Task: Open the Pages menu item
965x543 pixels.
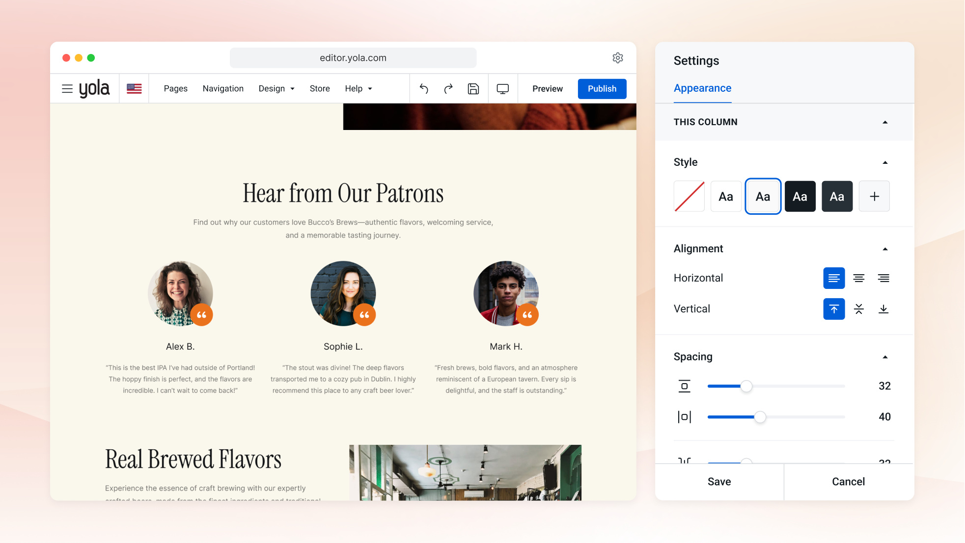Action: pyautogui.click(x=175, y=89)
